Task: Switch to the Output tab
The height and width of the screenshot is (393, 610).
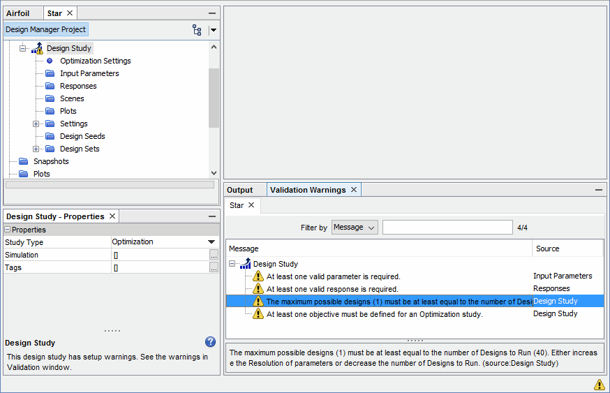Action: pos(240,190)
